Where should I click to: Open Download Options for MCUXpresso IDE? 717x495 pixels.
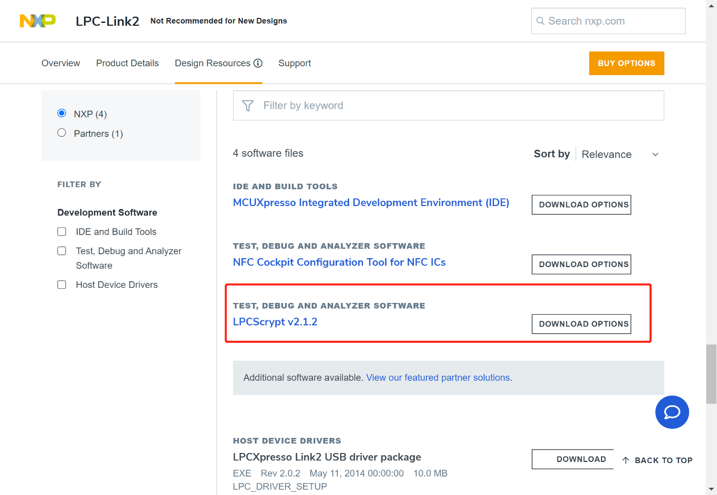click(581, 205)
